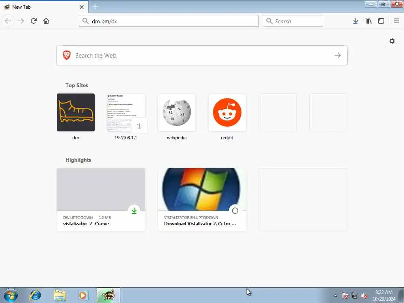Image resolution: width=404 pixels, height=303 pixels.
Task: Open the wikipedia top site tile
Action: (177, 112)
